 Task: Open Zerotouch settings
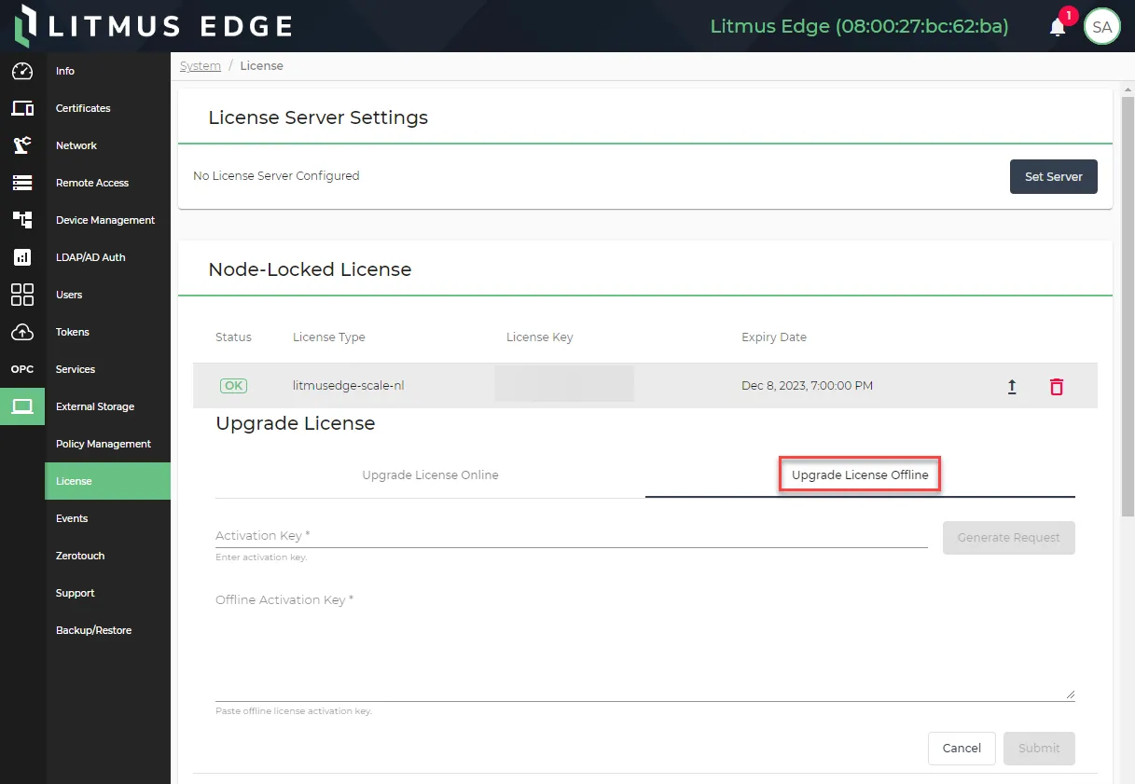point(108,556)
